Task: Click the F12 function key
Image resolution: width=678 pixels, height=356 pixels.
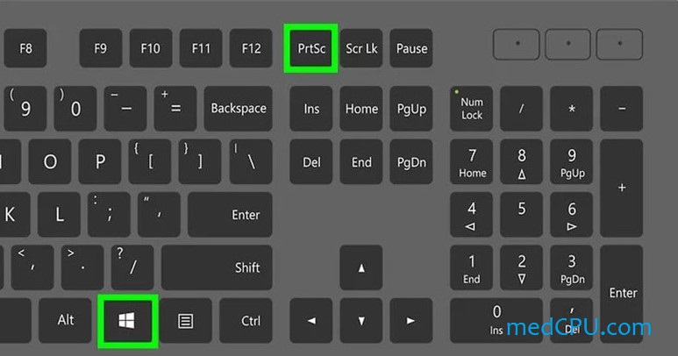Action: pyautogui.click(x=251, y=48)
